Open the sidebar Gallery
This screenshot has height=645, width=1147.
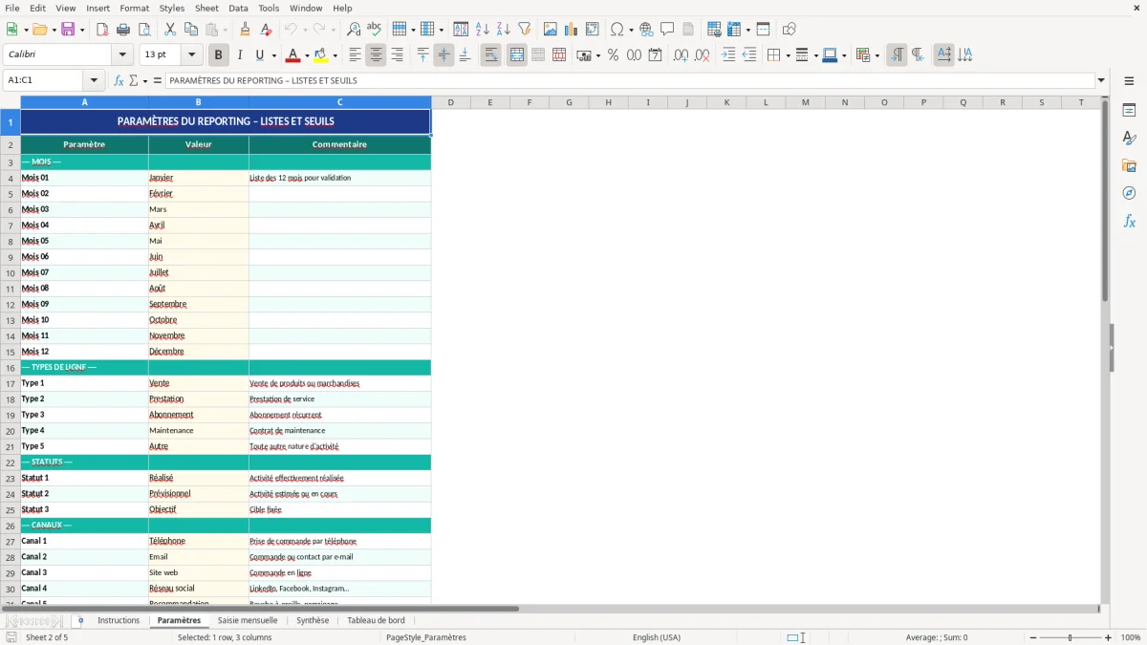click(1129, 166)
